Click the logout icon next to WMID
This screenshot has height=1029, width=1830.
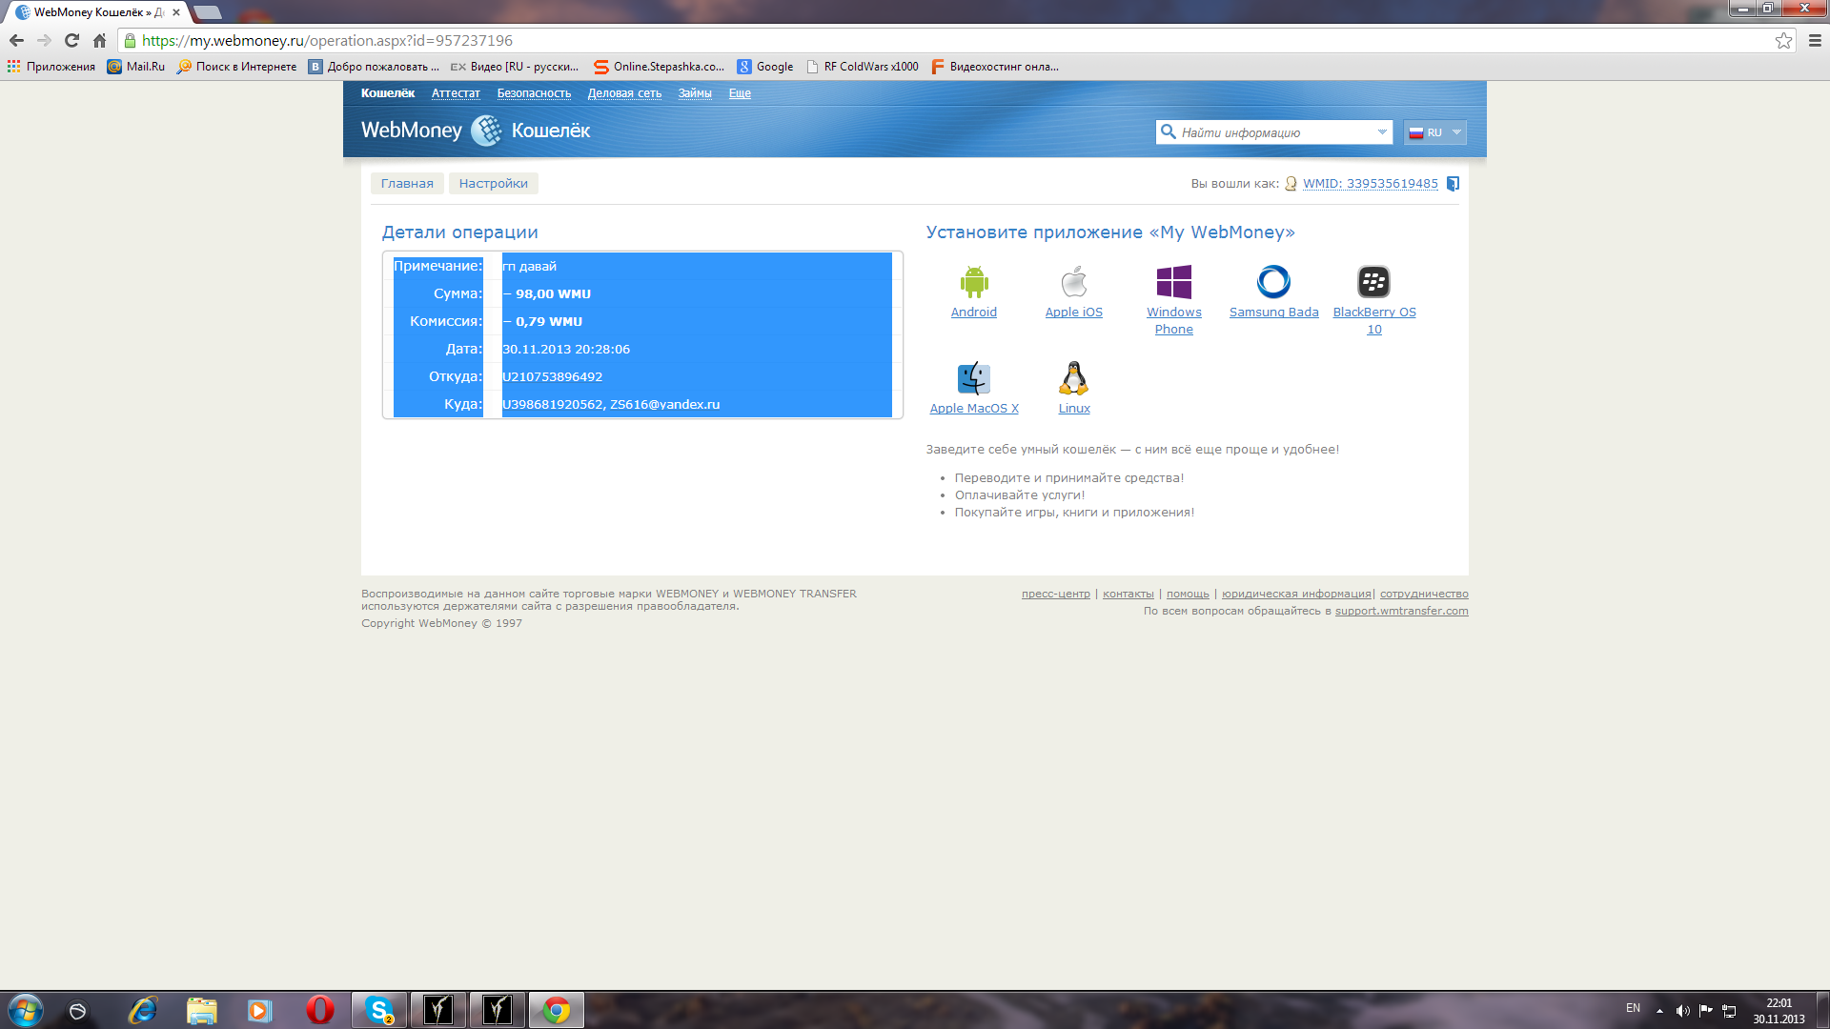[x=1453, y=184]
